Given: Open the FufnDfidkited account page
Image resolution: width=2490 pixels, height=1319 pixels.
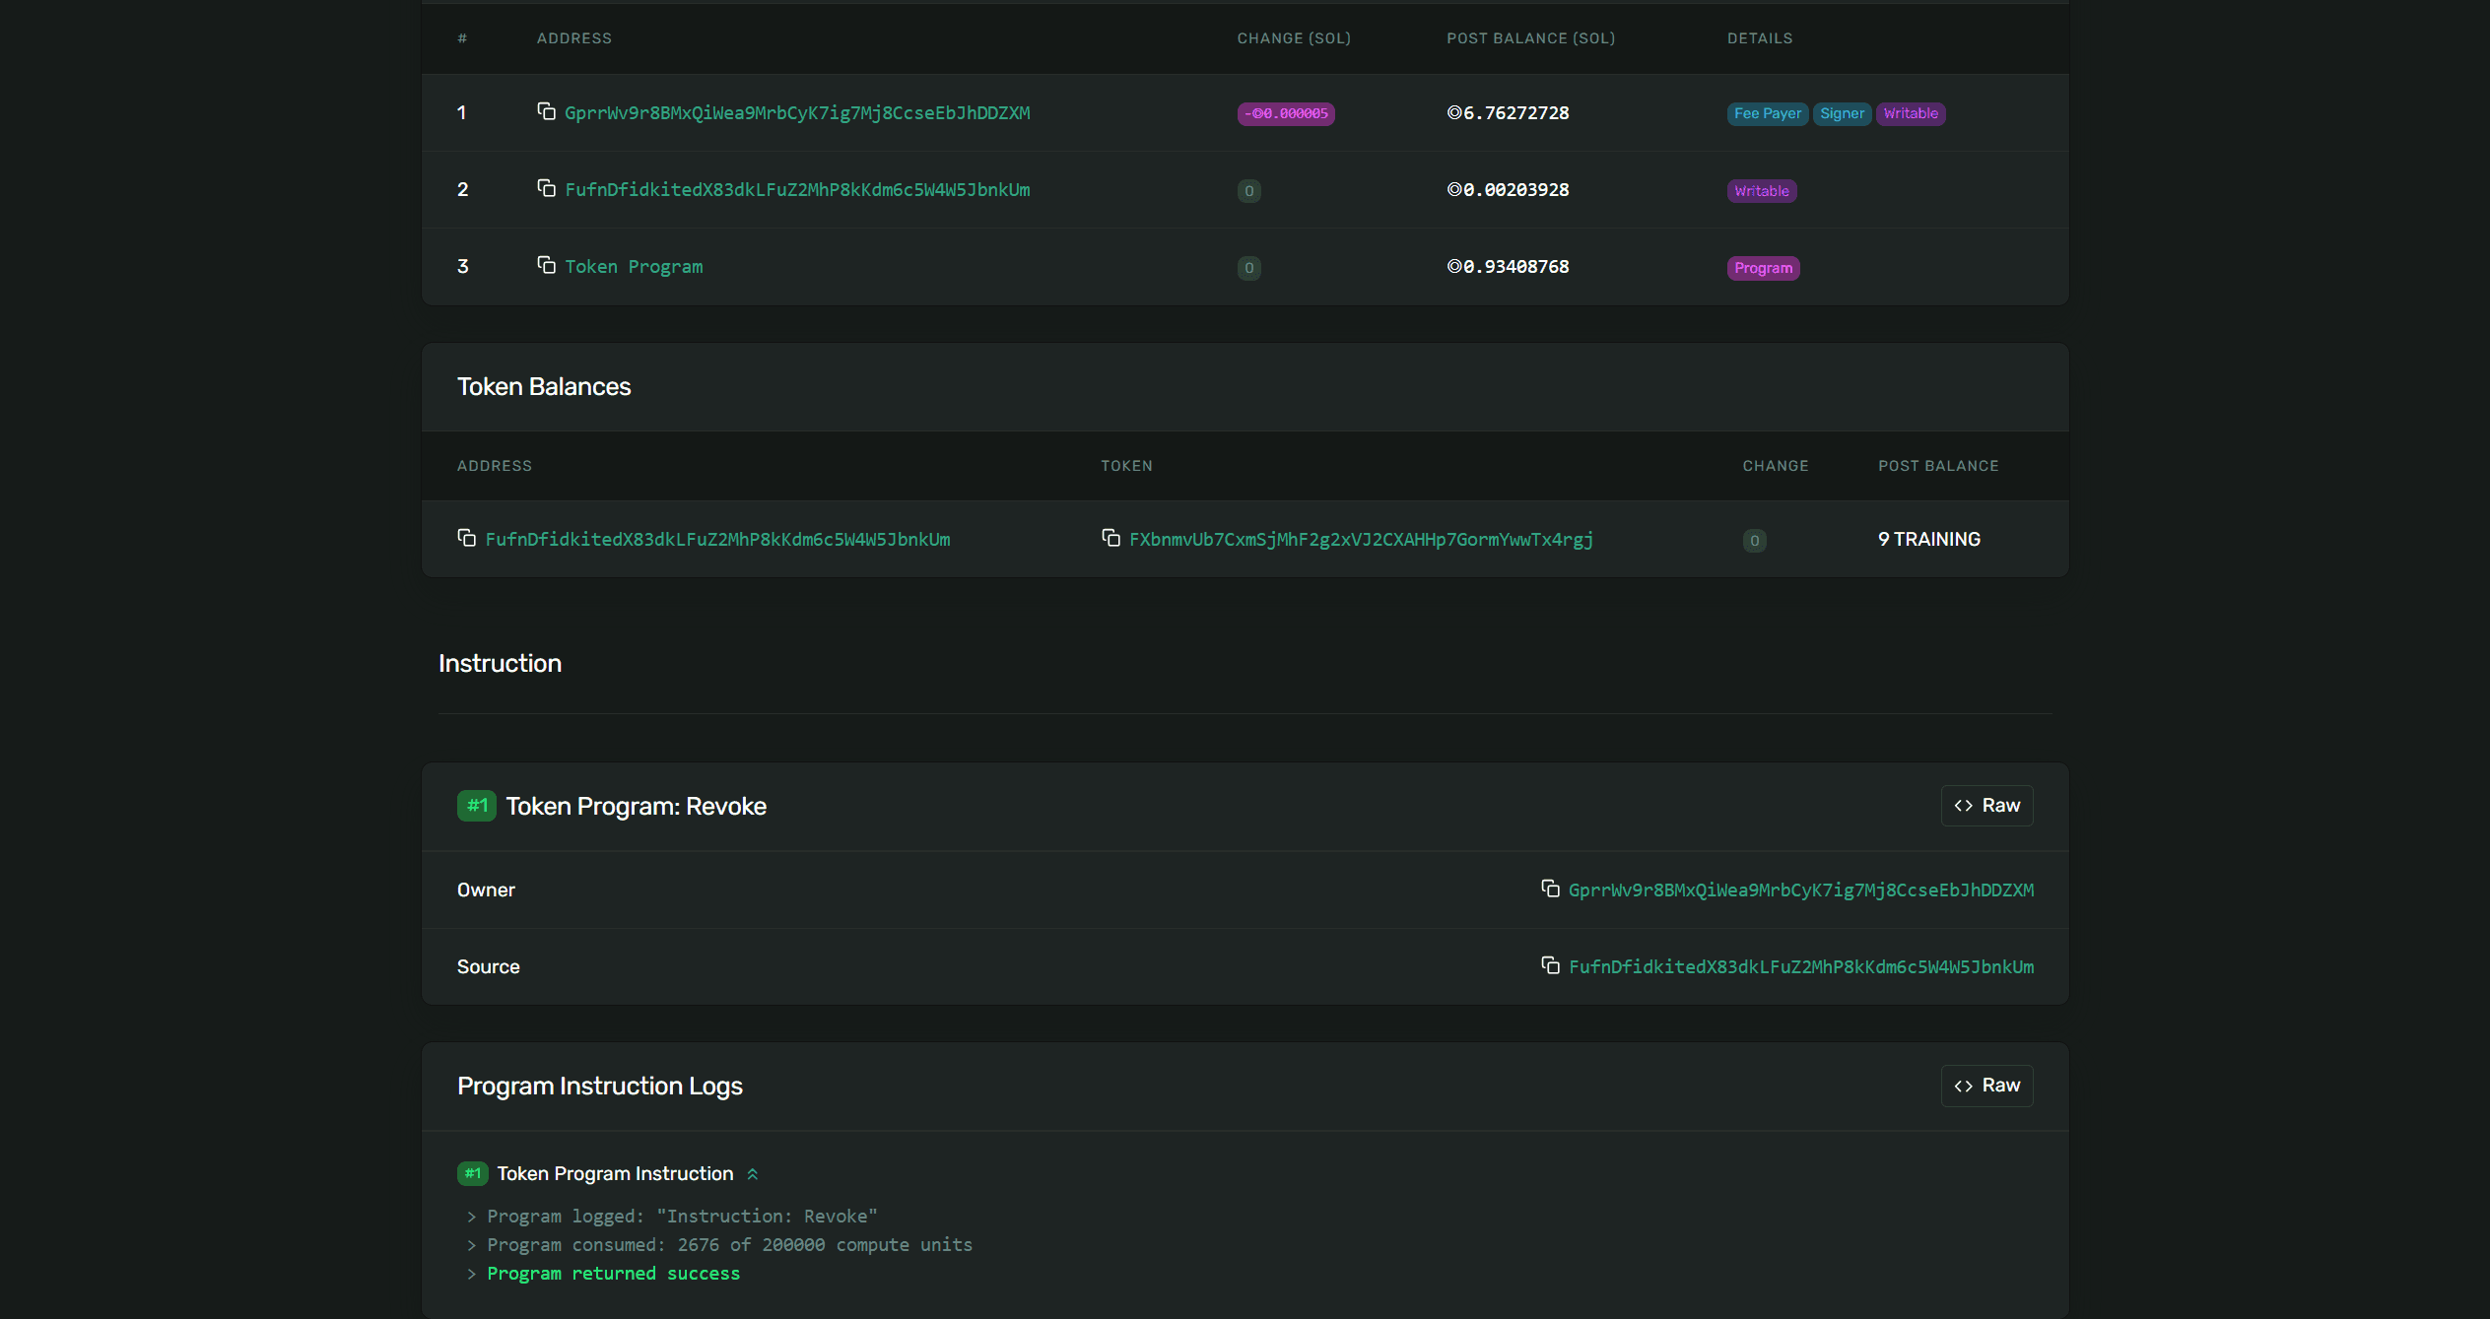Looking at the screenshot, I should [x=798, y=189].
